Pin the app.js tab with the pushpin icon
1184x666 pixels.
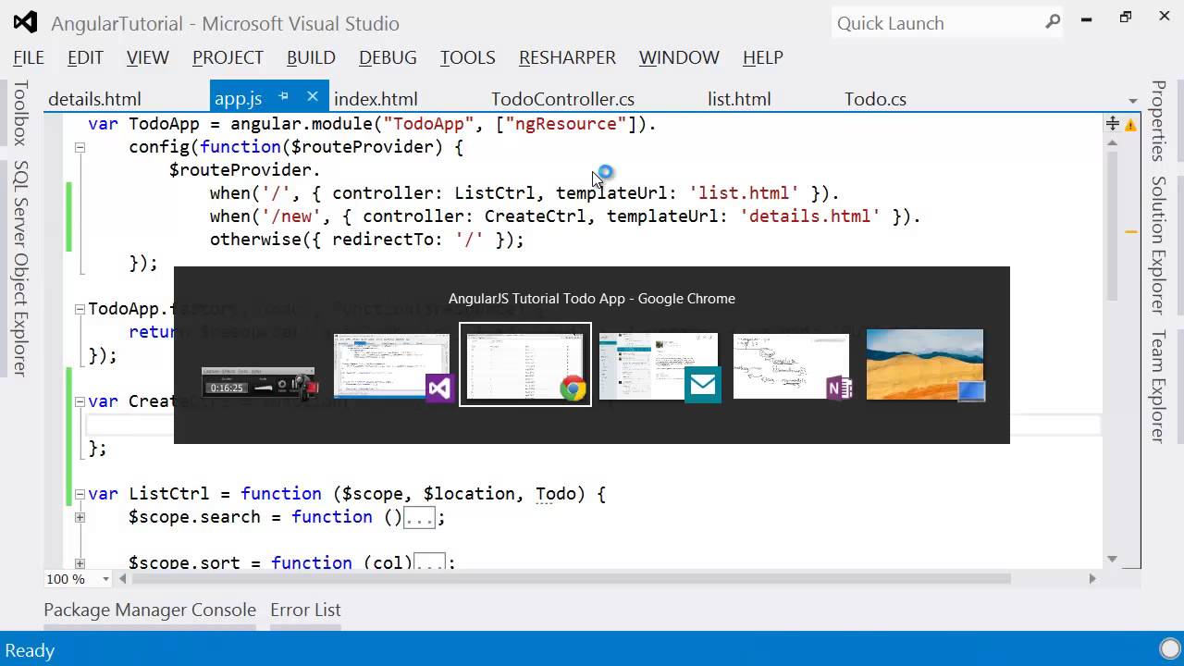click(x=284, y=96)
